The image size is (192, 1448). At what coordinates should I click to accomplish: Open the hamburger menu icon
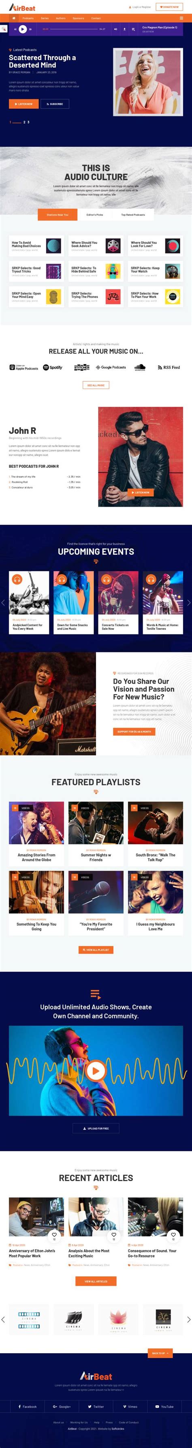coord(181,18)
